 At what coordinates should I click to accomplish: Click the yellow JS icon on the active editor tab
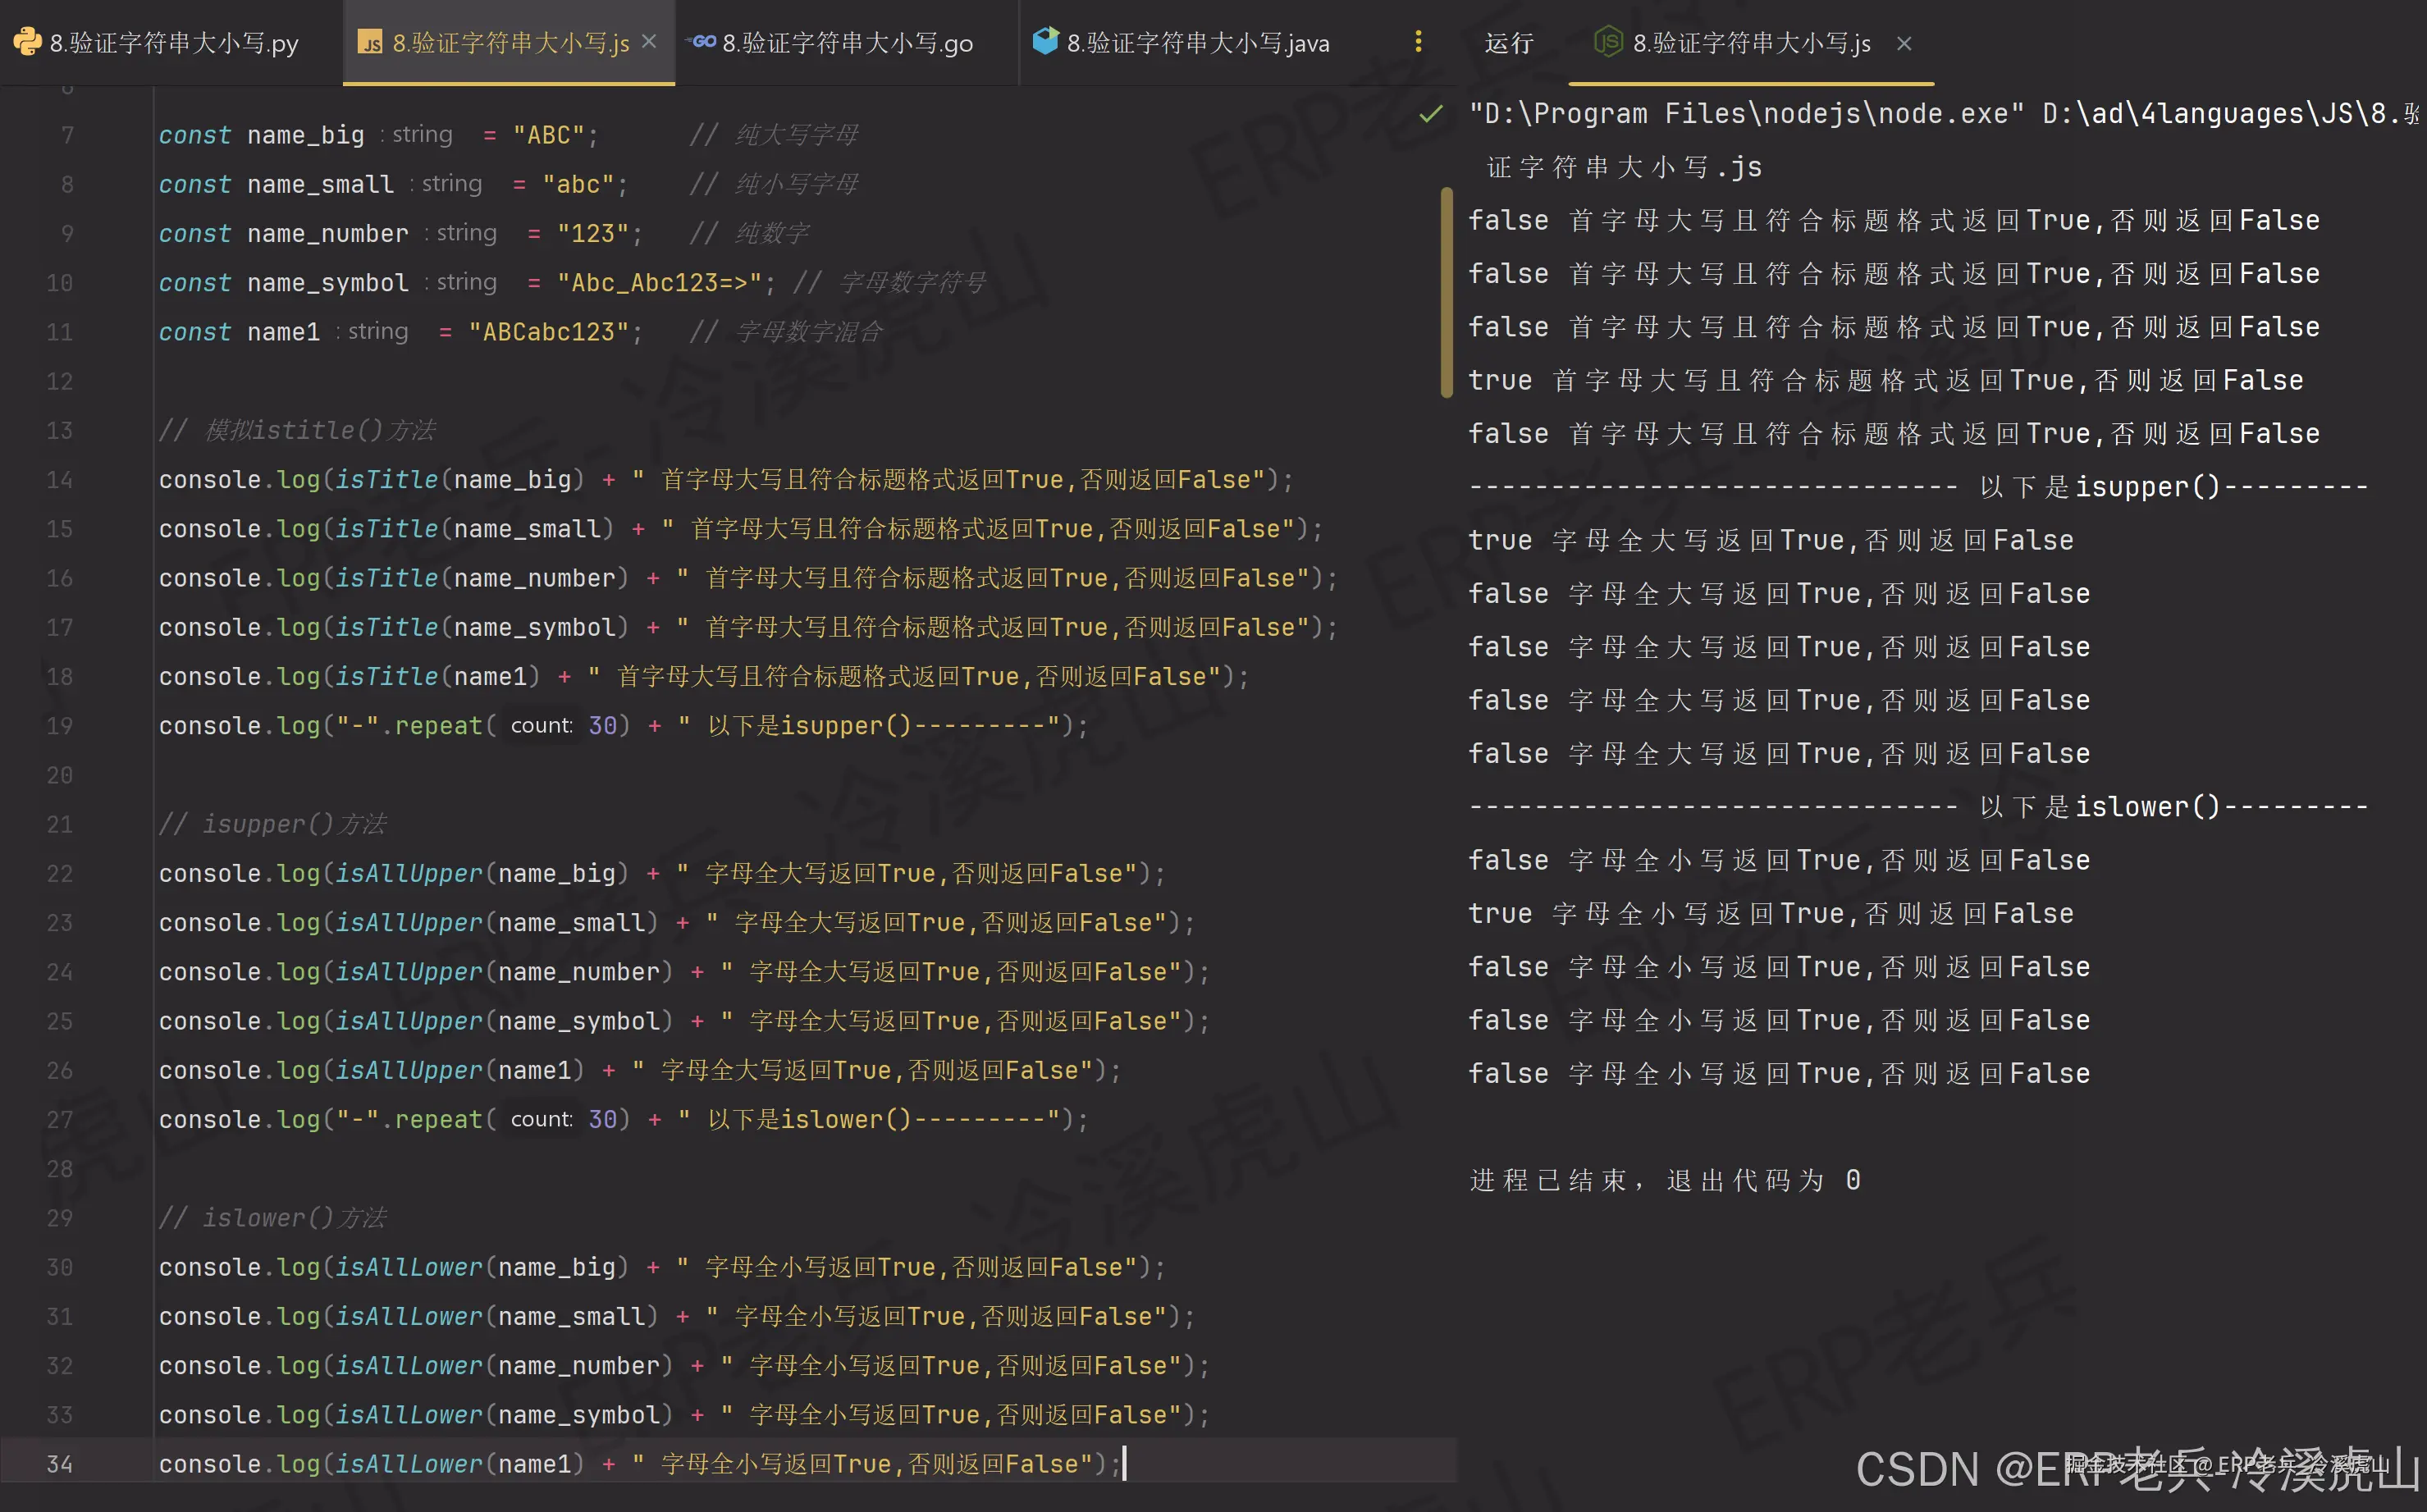click(x=371, y=43)
